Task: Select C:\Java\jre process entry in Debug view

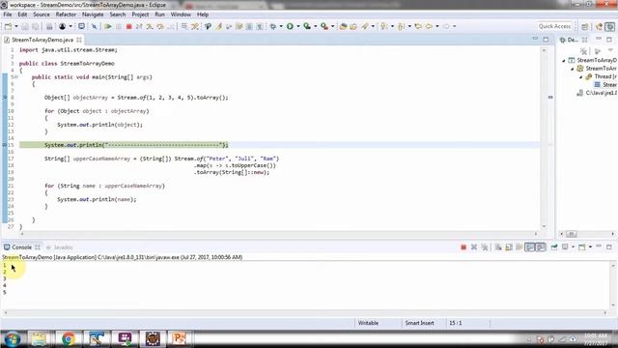Action: [x=597, y=93]
